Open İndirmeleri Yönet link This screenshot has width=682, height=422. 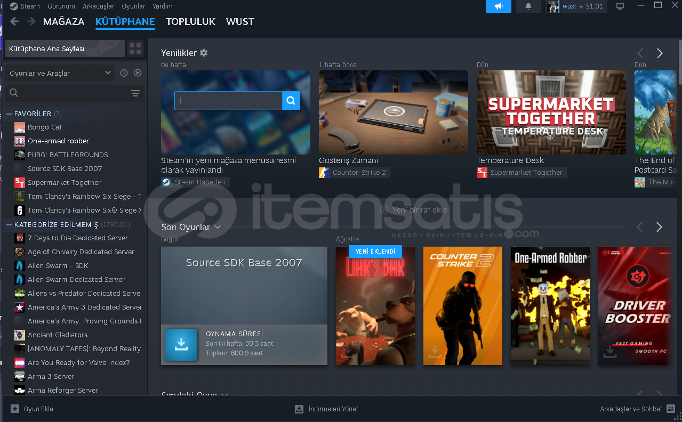coord(326,409)
